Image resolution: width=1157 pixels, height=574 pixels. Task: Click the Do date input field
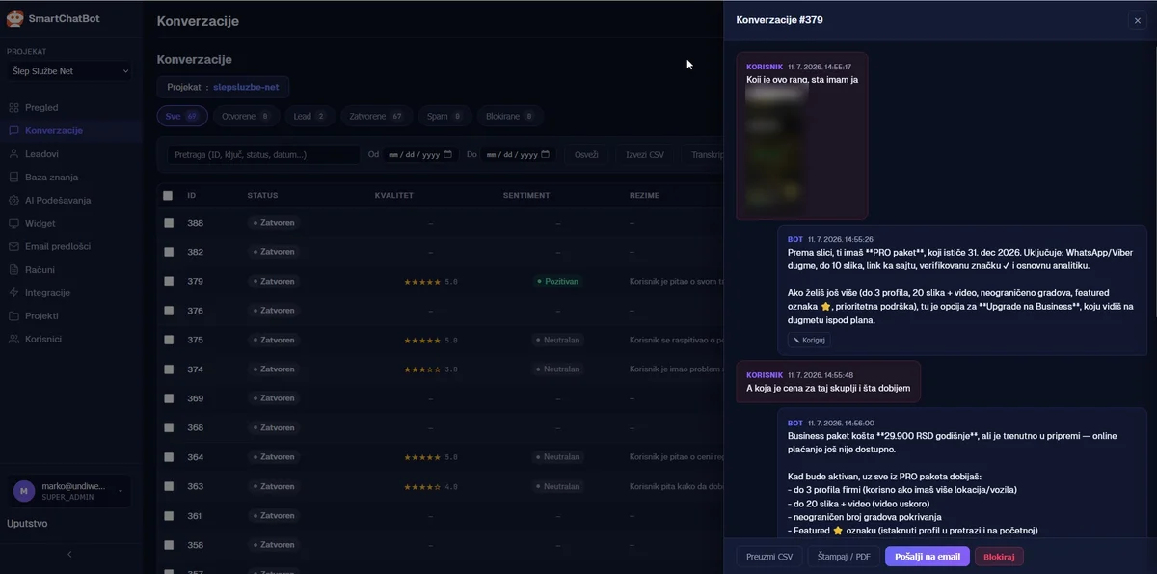(x=518, y=154)
